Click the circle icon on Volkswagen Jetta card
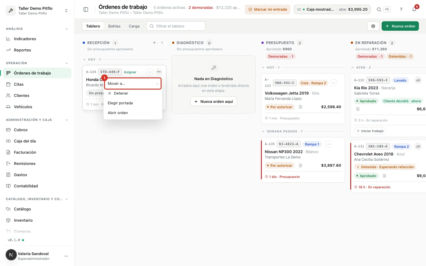Image resolution: width=426 pixels, height=266 pixels. pyautogui.click(x=334, y=83)
